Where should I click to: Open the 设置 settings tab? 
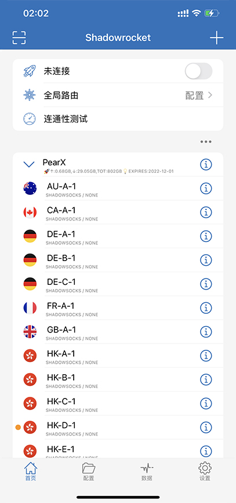pyautogui.click(x=205, y=472)
